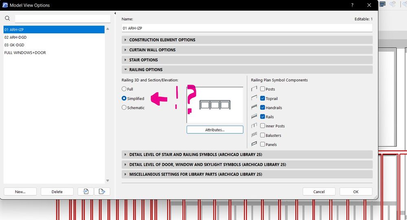Select the Full railing radio button

pyautogui.click(x=124, y=89)
